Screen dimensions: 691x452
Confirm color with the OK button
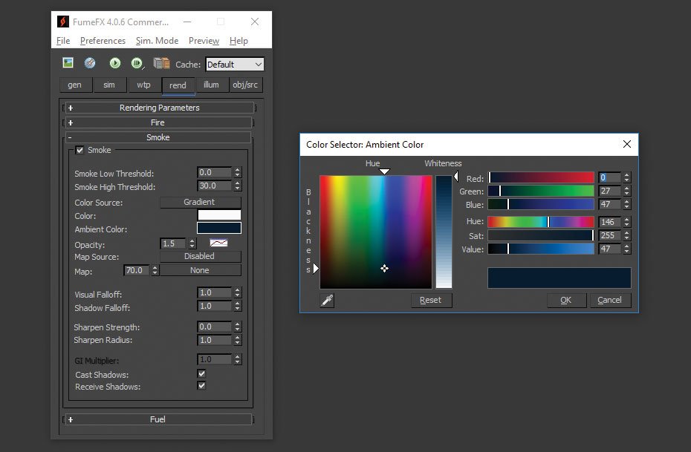tap(566, 300)
